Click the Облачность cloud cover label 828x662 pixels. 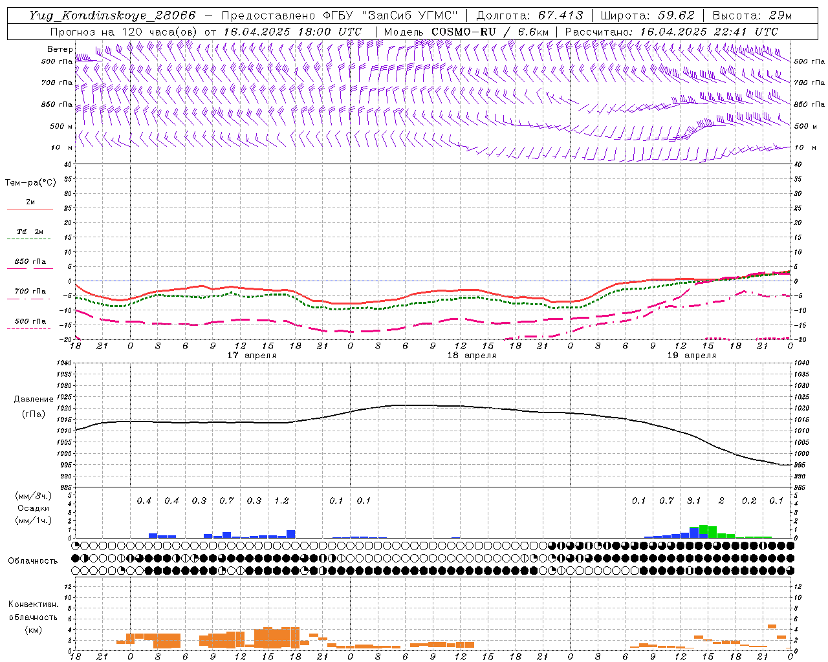(33, 561)
